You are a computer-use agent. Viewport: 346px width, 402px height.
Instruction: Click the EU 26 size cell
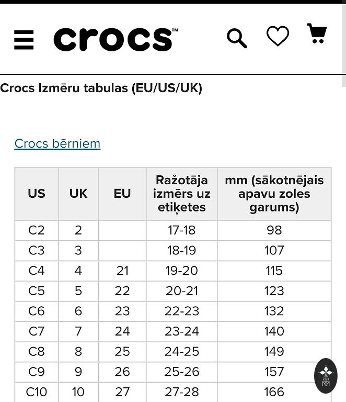pos(122,372)
